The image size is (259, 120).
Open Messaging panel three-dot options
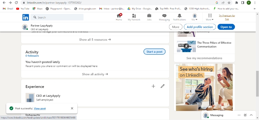click(x=239, y=115)
